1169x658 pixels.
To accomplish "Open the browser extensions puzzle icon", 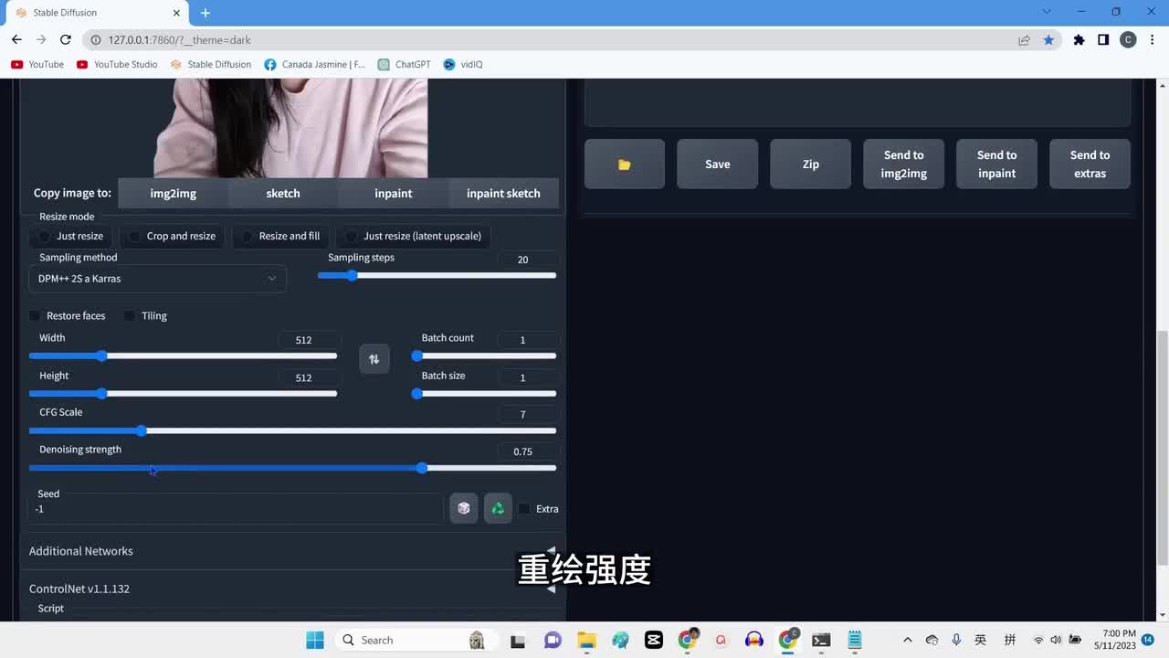I will click(x=1079, y=39).
